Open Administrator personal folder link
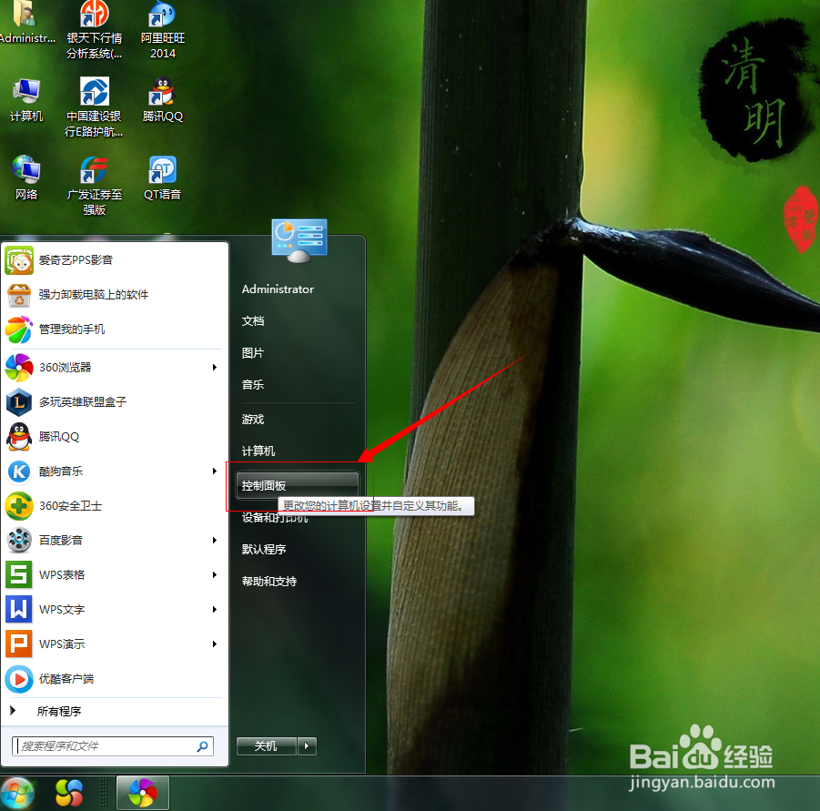The image size is (820, 811). pyautogui.click(x=278, y=289)
